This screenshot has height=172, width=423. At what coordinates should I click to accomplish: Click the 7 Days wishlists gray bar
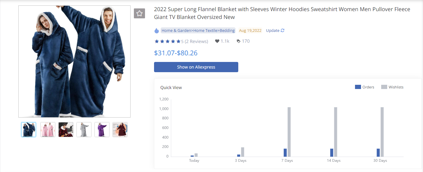289,132
